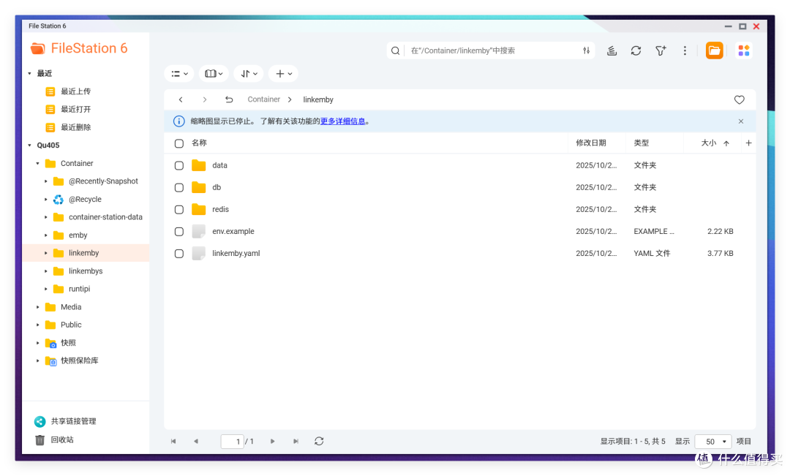Go to previous page
This screenshot has width=790, height=476.
coord(196,441)
